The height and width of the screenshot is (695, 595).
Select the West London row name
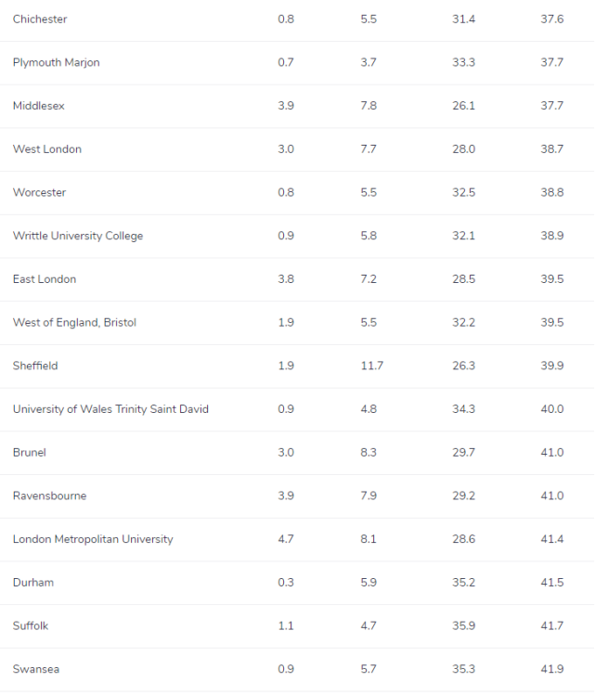(x=47, y=148)
